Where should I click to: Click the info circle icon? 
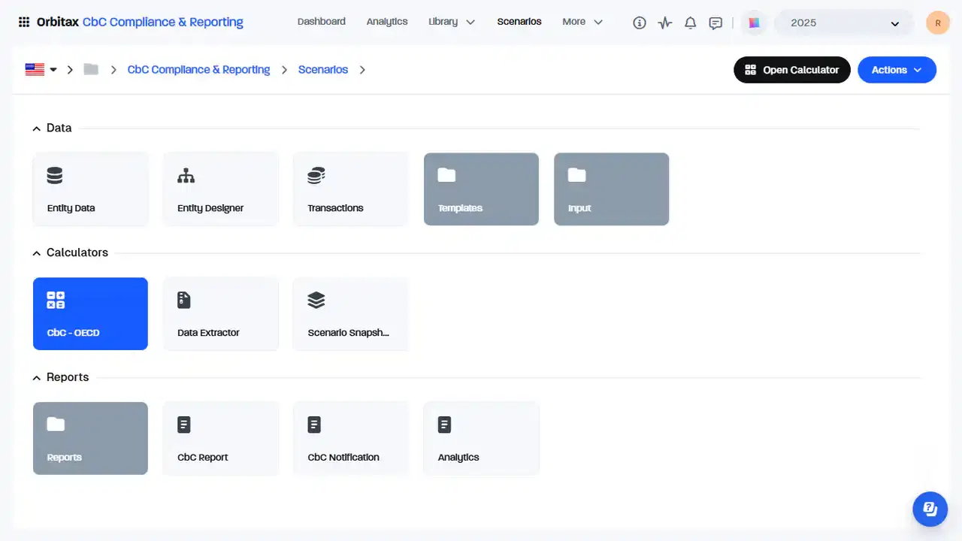pos(640,23)
